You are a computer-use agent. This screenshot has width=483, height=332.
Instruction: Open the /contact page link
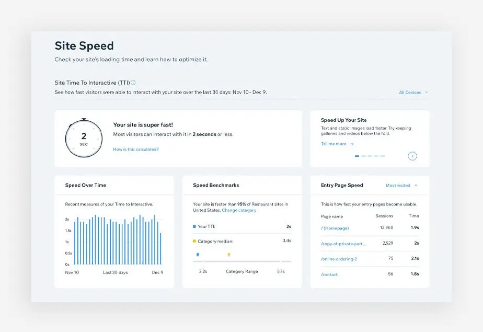pos(329,274)
